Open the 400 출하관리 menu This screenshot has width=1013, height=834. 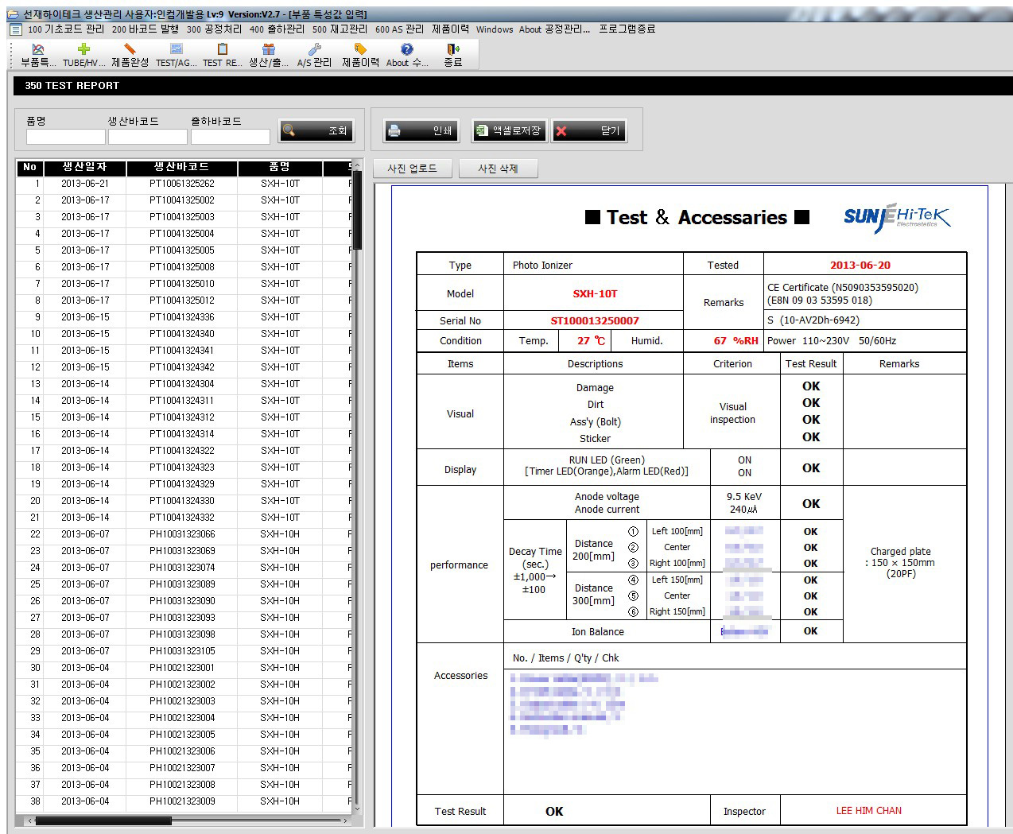[277, 29]
